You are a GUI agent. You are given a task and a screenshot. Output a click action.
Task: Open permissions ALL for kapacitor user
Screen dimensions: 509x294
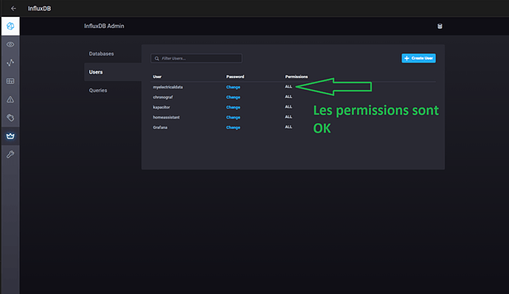[288, 107]
